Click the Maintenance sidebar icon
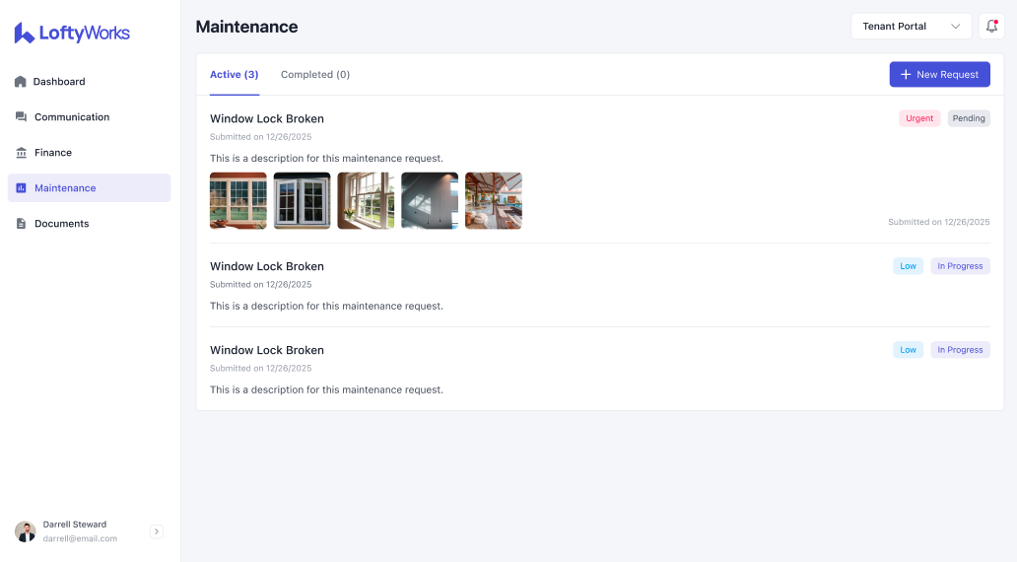 tap(21, 188)
